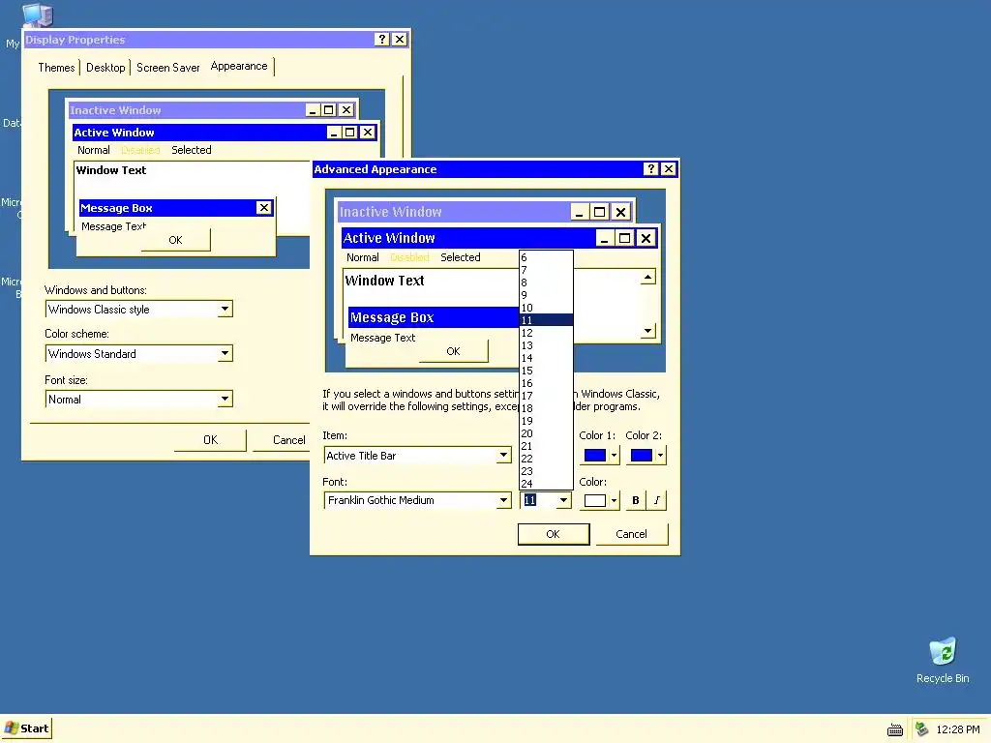Toggle the Bold font button

(635, 500)
